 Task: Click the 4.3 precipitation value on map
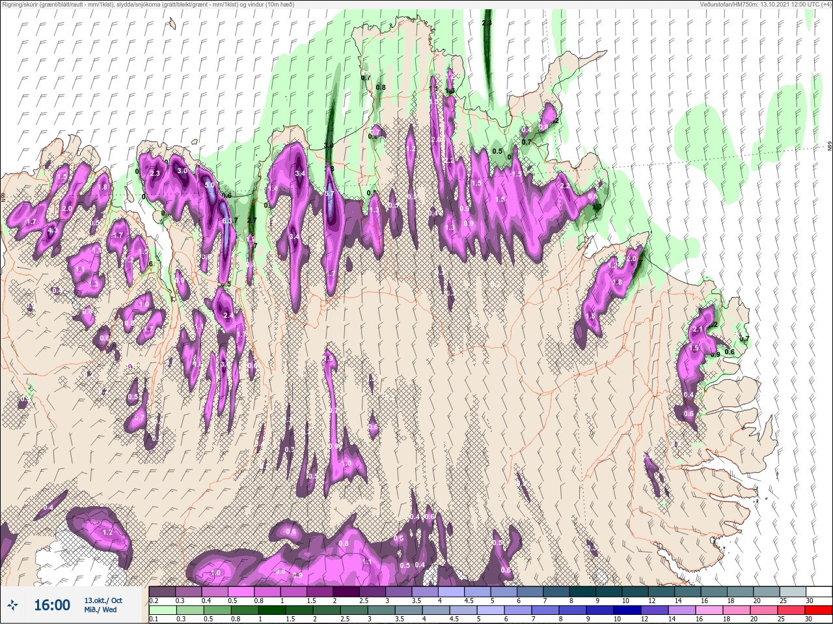click(x=52, y=230)
